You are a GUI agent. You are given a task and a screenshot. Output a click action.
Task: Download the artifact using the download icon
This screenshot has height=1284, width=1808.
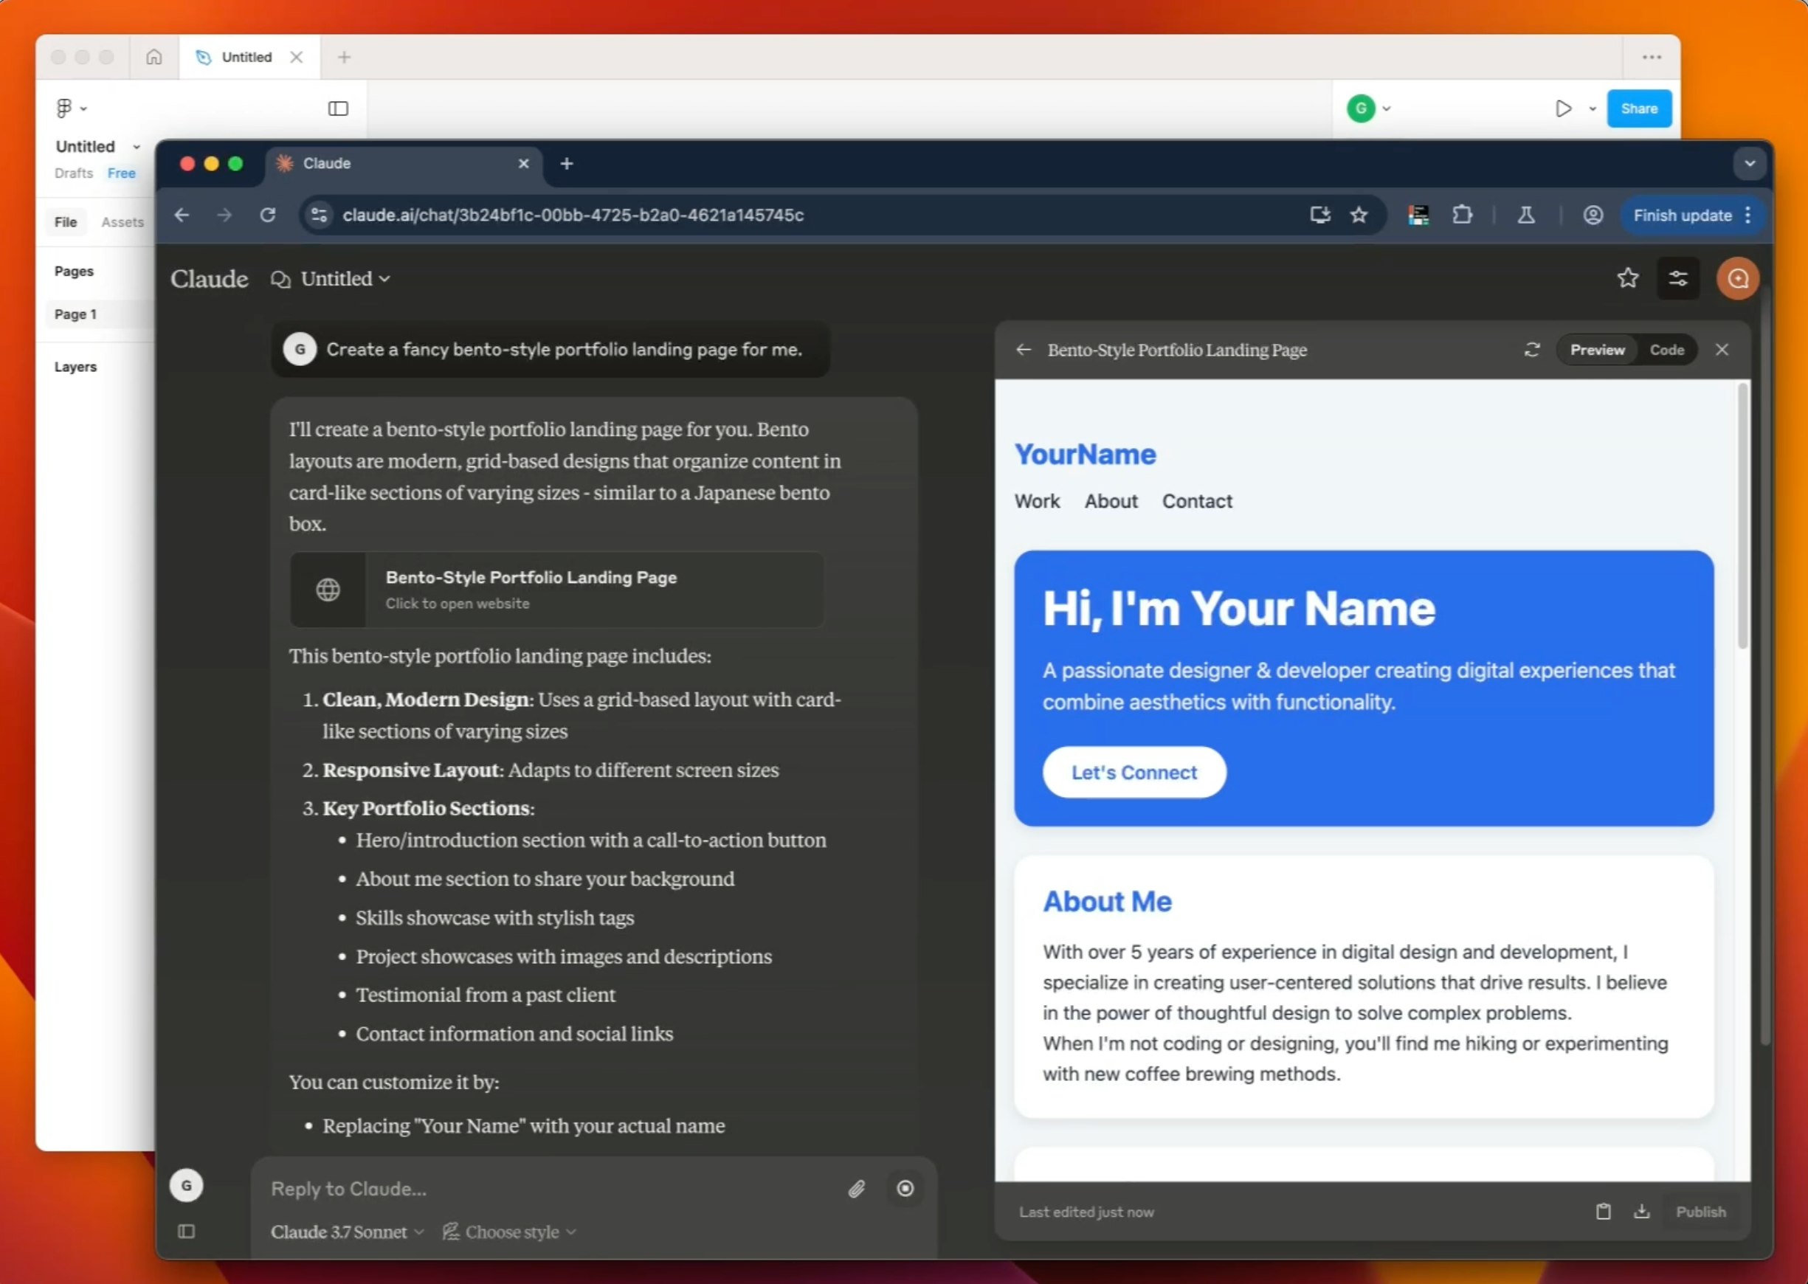pyautogui.click(x=1643, y=1211)
